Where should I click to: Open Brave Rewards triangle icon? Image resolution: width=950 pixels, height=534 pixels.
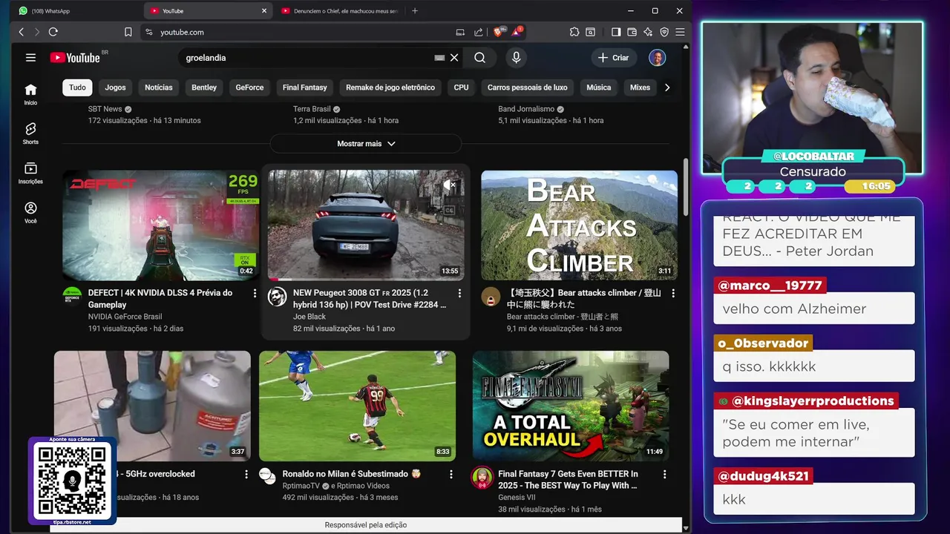[x=517, y=32]
